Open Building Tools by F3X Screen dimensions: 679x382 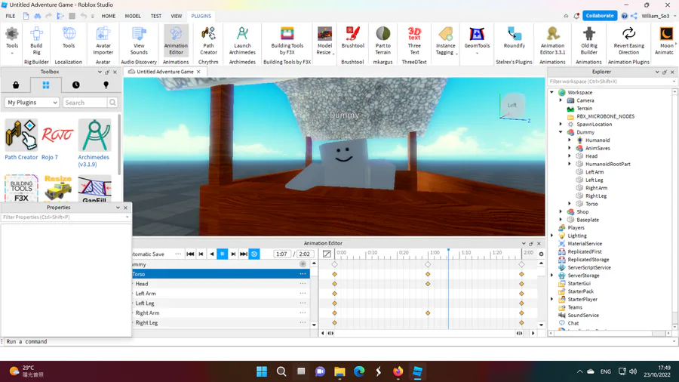287,41
